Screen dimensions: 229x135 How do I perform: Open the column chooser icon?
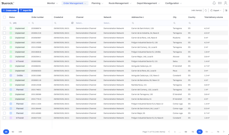click(226, 10)
